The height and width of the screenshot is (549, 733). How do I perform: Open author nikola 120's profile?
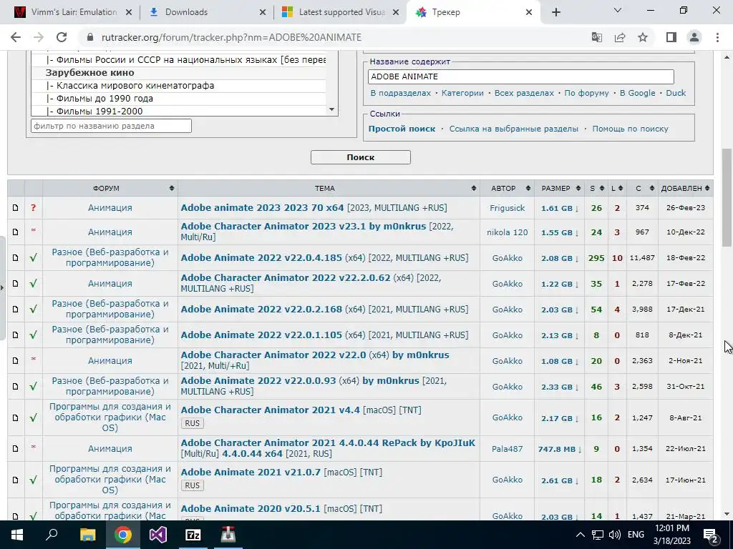[508, 232]
